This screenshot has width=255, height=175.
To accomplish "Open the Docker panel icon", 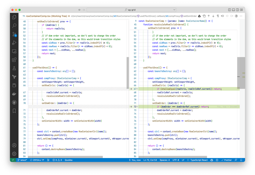I will pyautogui.click(x=14, y=94).
